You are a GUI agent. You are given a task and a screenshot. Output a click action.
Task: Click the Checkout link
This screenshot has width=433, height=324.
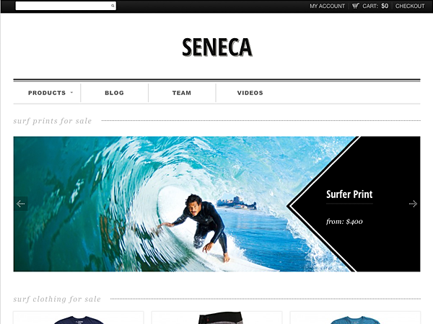pos(410,6)
